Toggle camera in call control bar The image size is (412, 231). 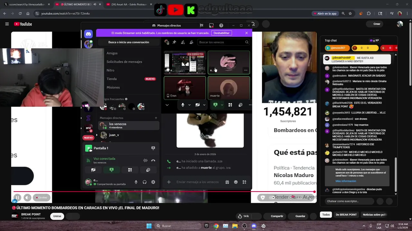[198, 105]
